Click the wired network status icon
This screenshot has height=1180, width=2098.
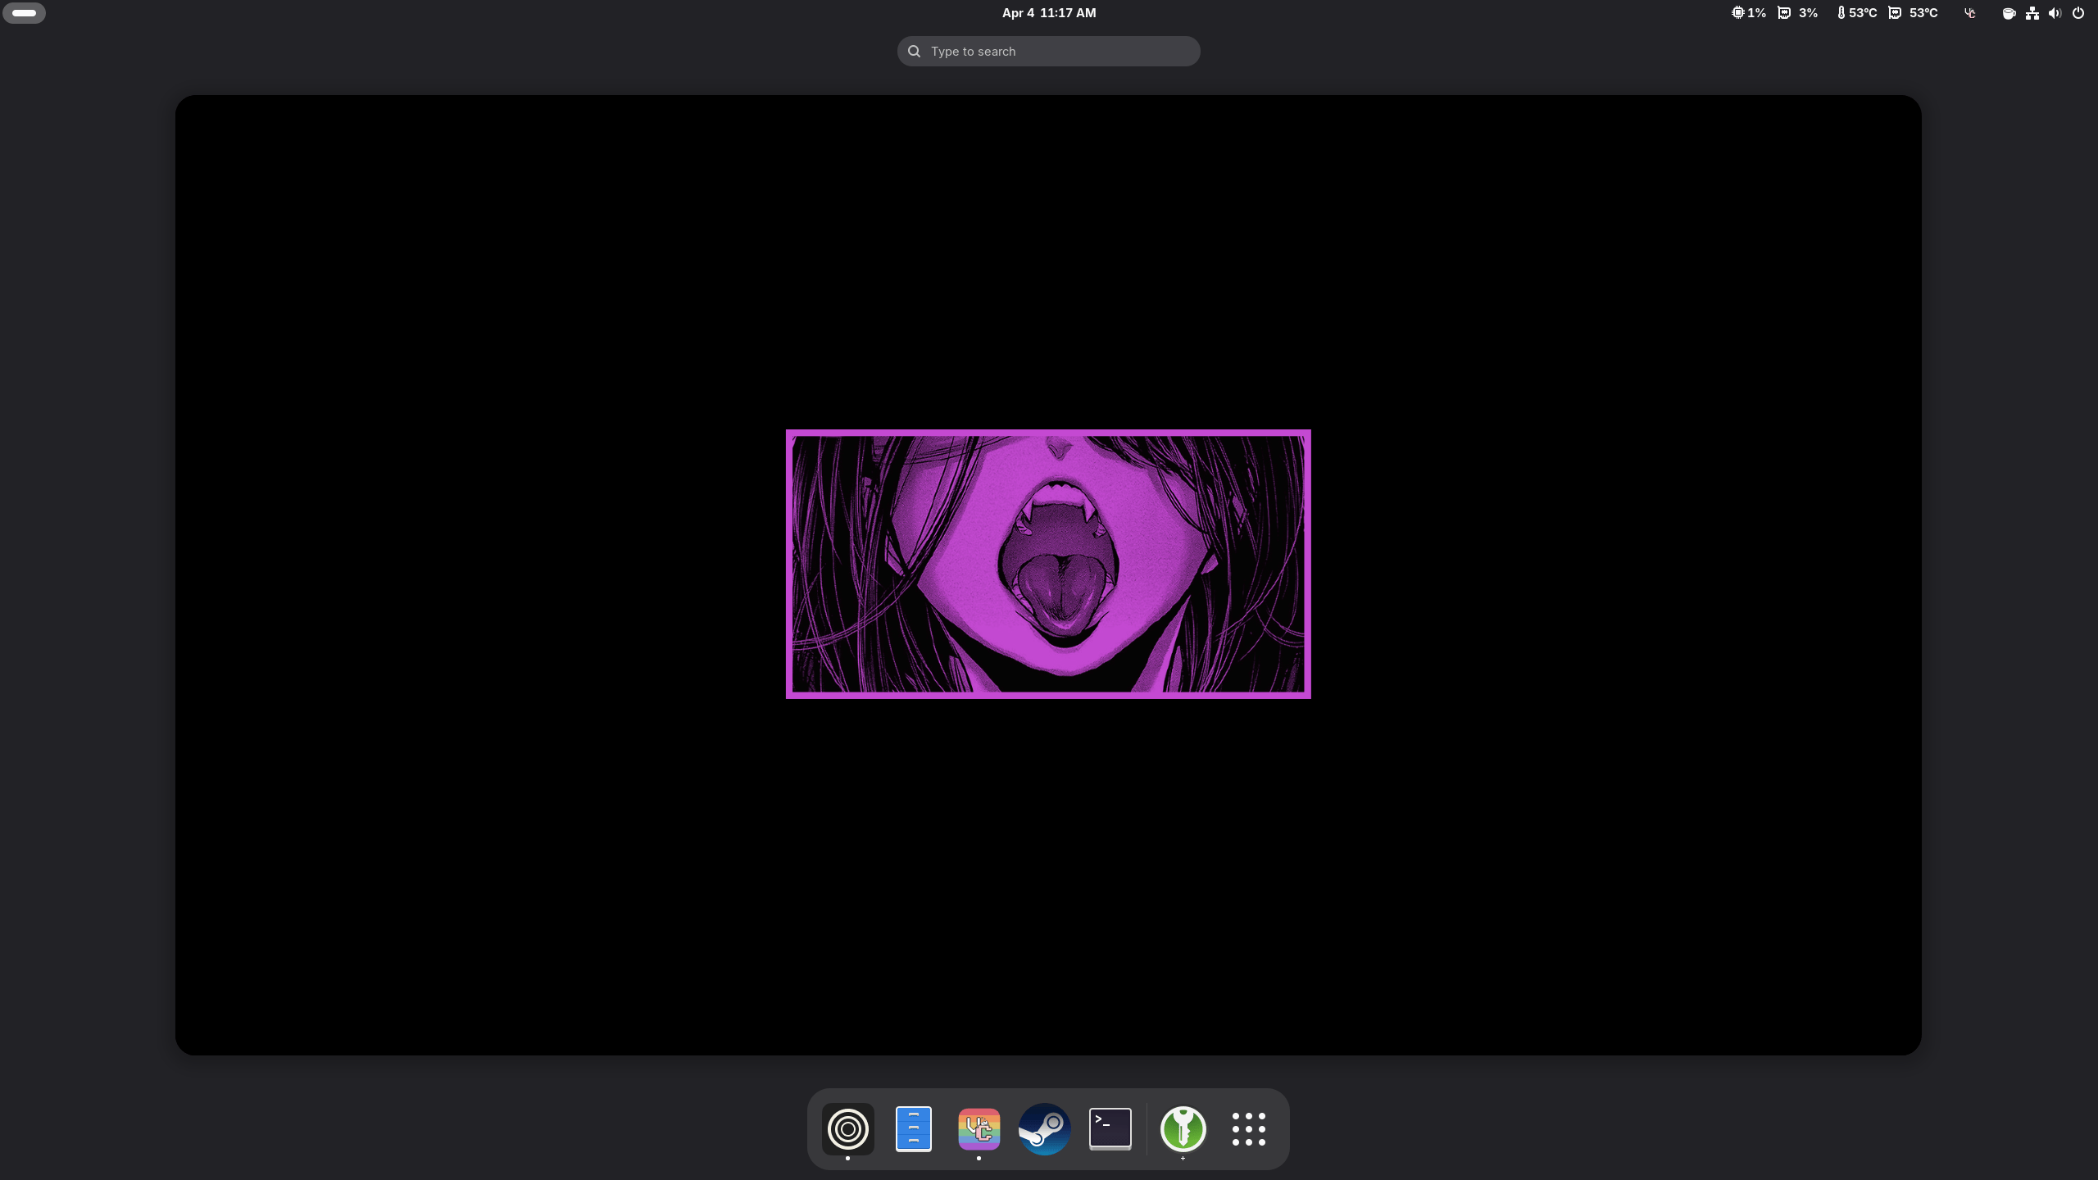pyautogui.click(x=2032, y=13)
